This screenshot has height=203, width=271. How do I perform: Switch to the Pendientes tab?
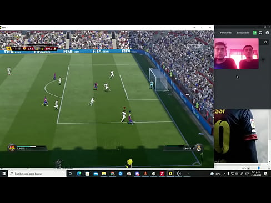click(225, 33)
